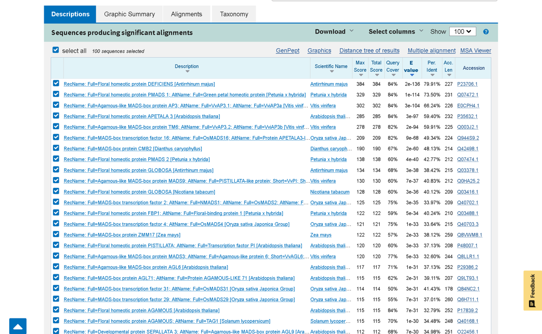Click Zea mays scientific name link
Screen dimensions: 542x334
pyautogui.click(x=321, y=235)
